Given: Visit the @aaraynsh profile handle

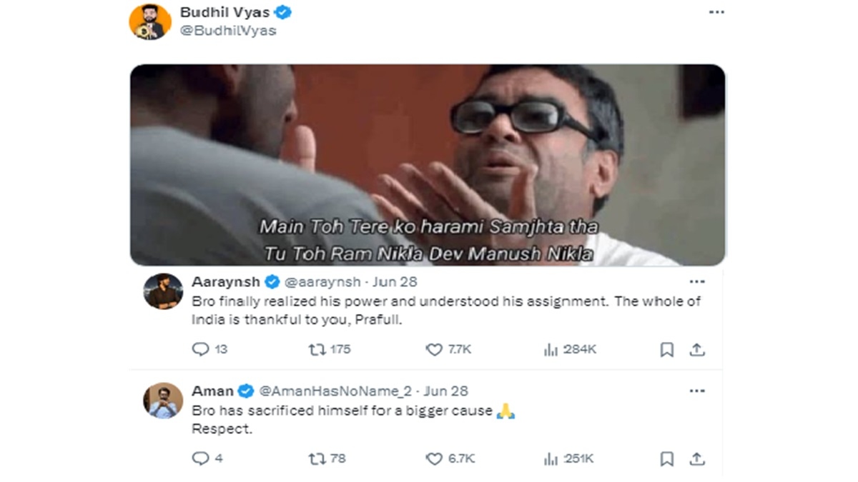Looking at the screenshot, I should pyautogui.click(x=317, y=282).
